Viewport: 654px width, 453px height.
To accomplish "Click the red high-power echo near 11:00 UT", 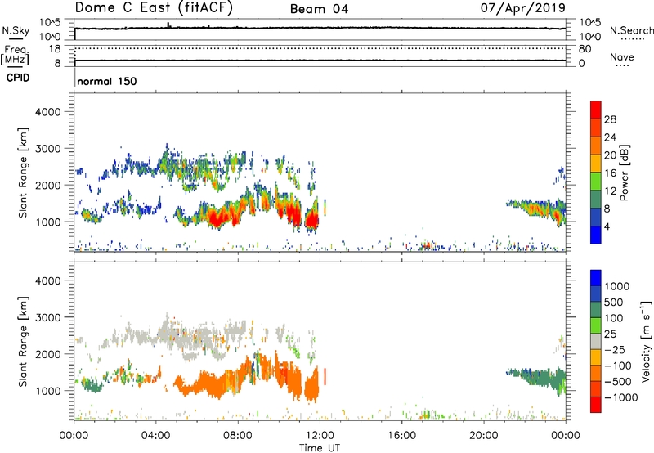I will point(294,213).
